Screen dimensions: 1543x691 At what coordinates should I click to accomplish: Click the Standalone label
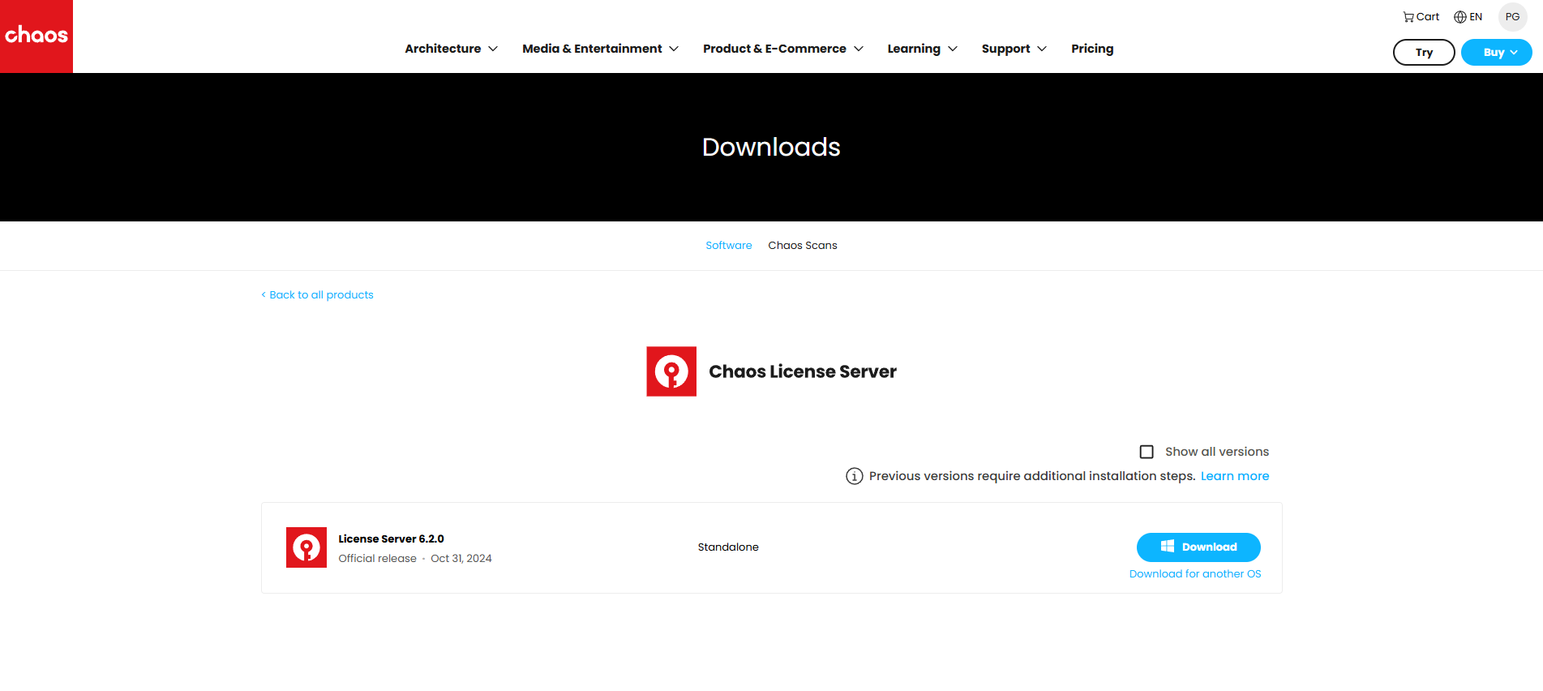(728, 547)
